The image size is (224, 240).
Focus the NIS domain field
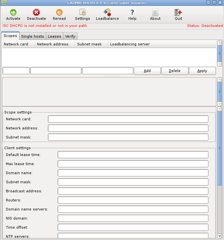click(133, 218)
